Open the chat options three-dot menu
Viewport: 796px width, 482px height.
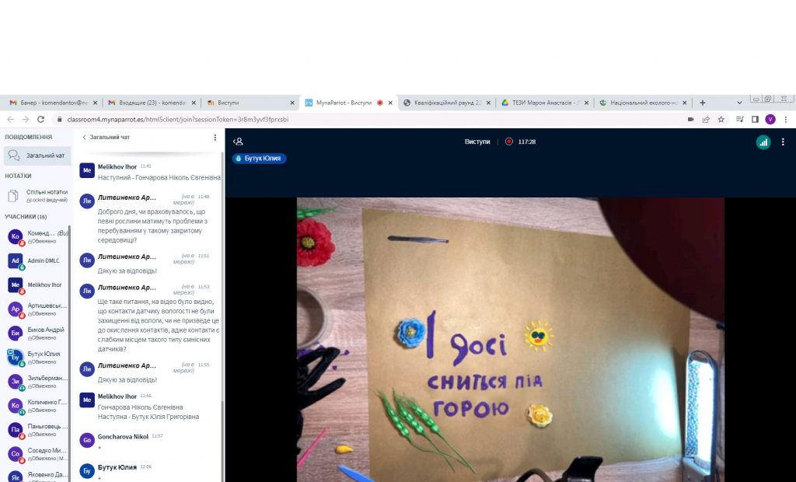pos(215,138)
